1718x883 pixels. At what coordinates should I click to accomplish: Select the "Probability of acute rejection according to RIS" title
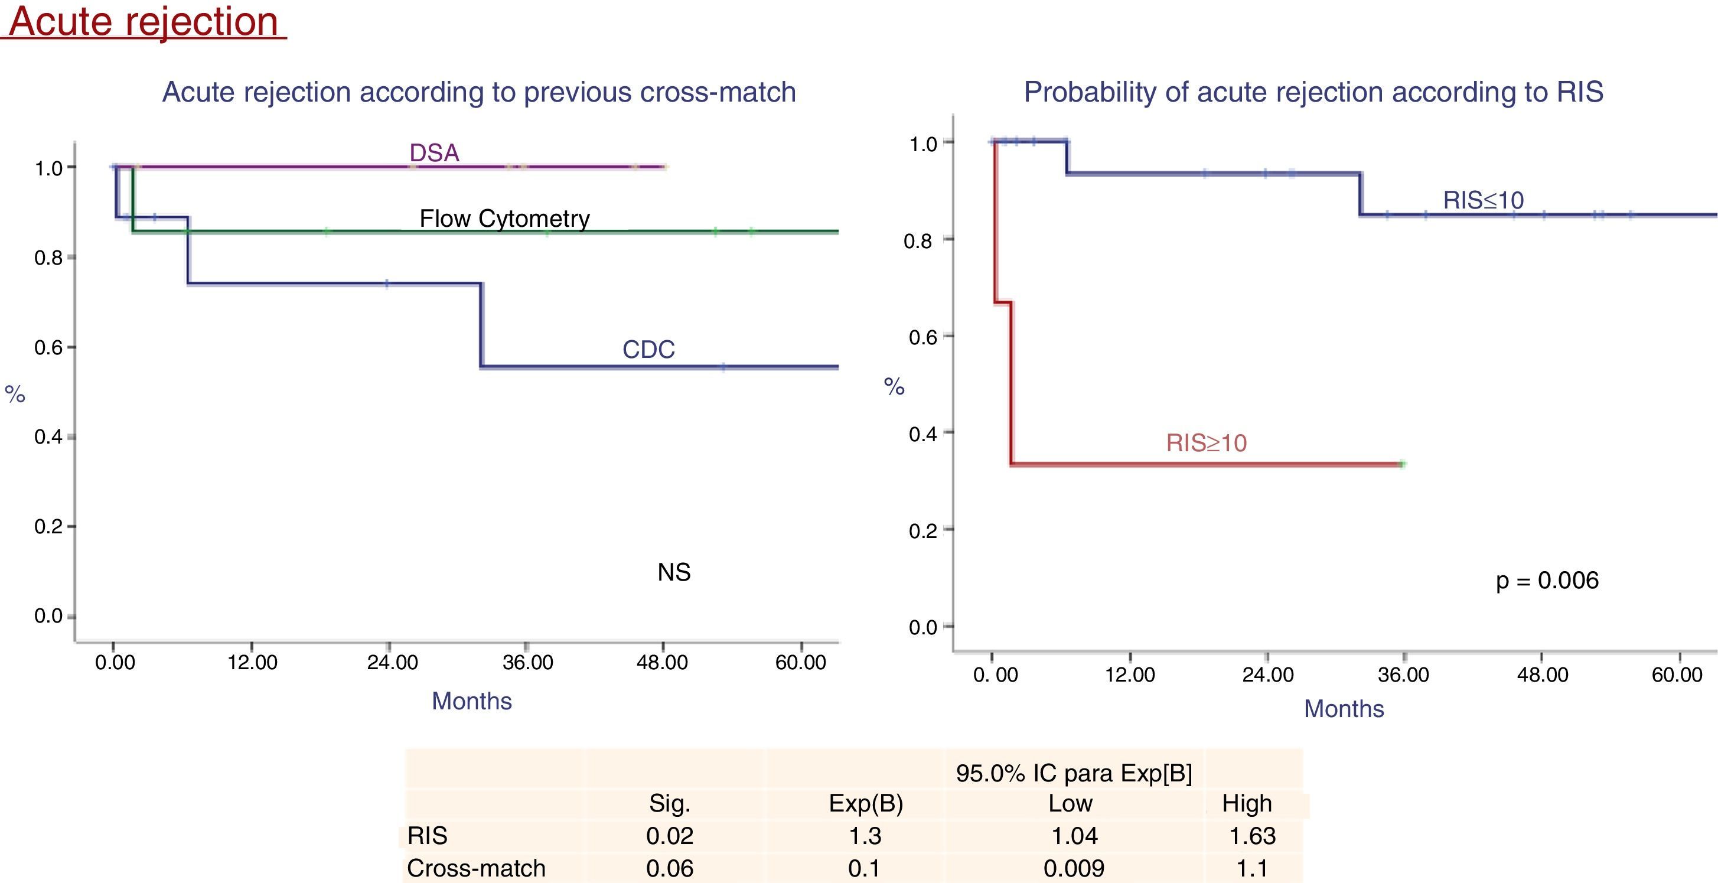[1313, 92]
